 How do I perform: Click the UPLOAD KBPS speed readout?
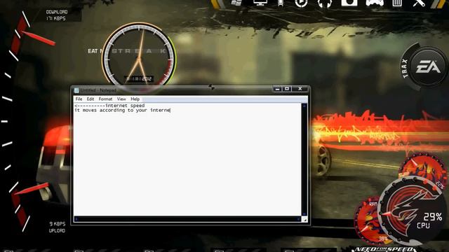click(57, 227)
